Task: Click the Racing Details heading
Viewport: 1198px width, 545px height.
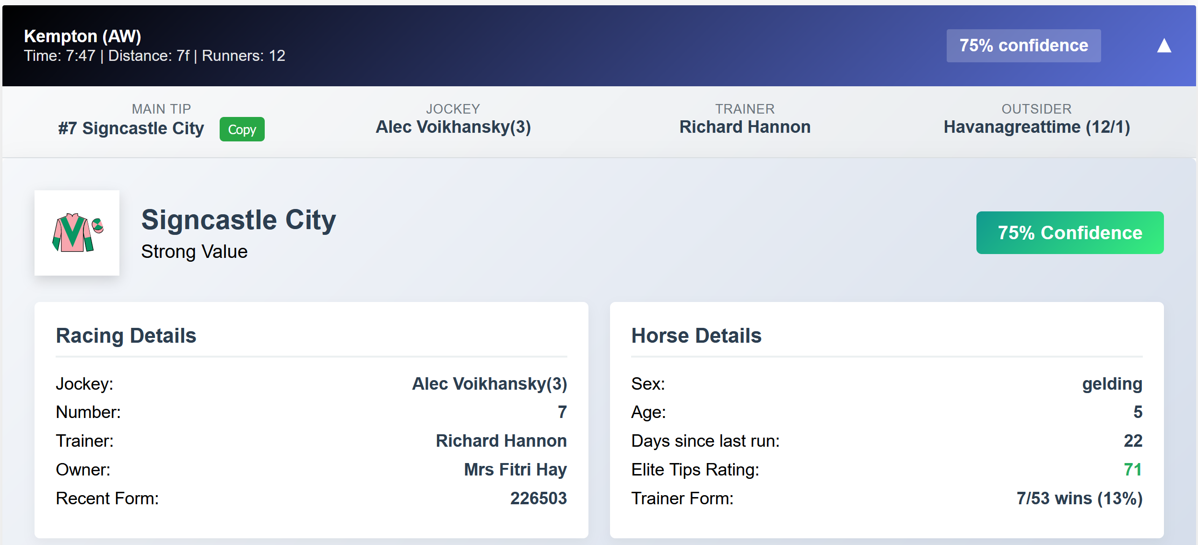Action: tap(126, 336)
